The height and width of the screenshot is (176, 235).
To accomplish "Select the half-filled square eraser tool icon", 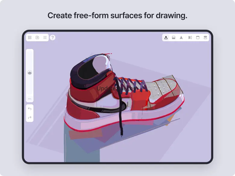I will (174, 38).
